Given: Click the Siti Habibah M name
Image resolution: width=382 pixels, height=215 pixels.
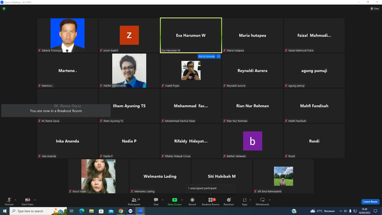Looking at the screenshot, I should (x=221, y=176).
